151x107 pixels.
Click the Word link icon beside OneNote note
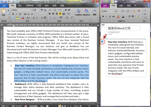[x=102, y=42]
